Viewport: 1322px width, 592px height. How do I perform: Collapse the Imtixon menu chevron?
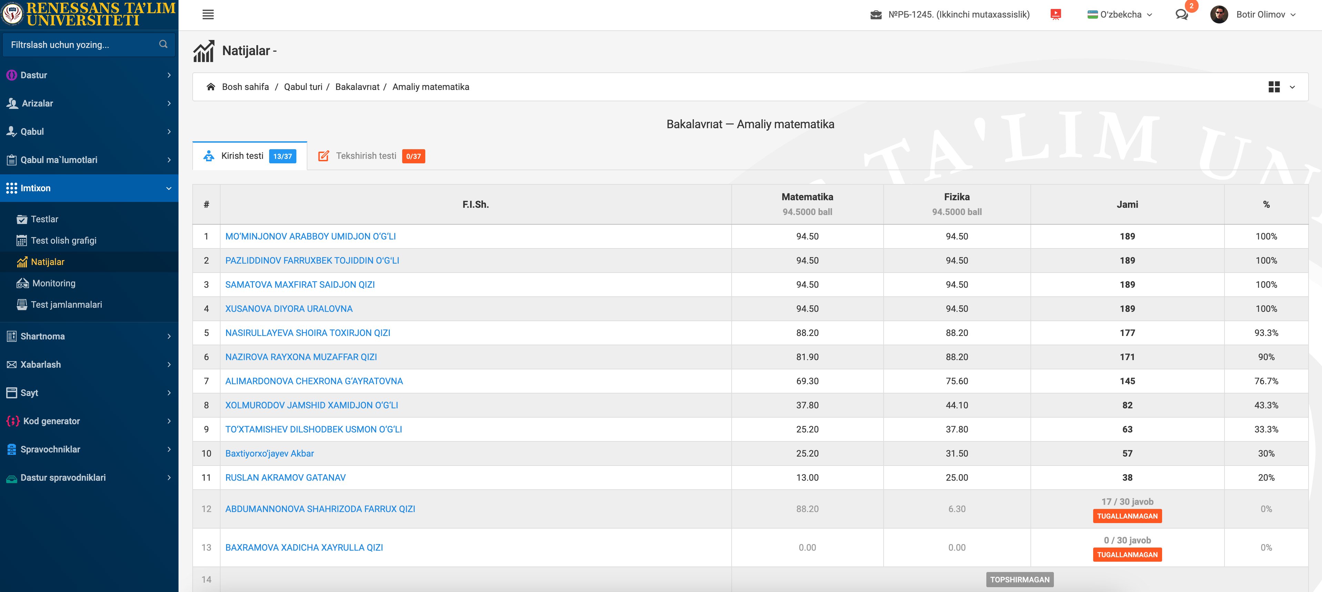pyautogui.click(x=169, y=188)
